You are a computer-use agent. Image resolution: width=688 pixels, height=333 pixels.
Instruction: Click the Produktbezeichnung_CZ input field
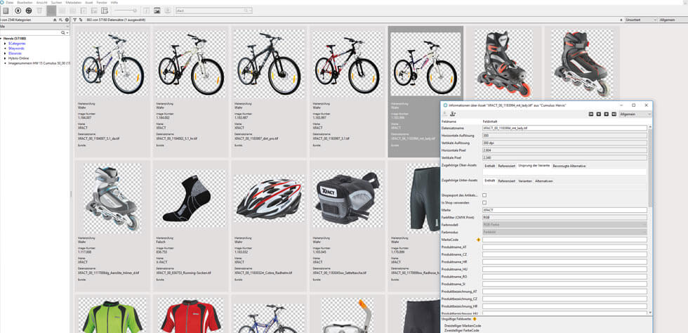coord(564,299)
